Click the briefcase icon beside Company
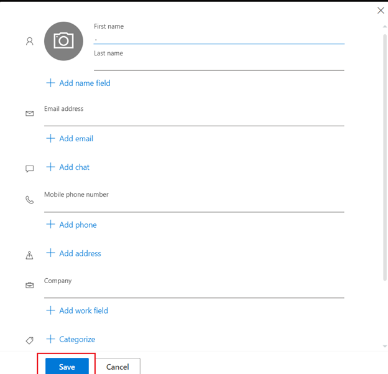 pyautogui.click(x=30, y=286)
